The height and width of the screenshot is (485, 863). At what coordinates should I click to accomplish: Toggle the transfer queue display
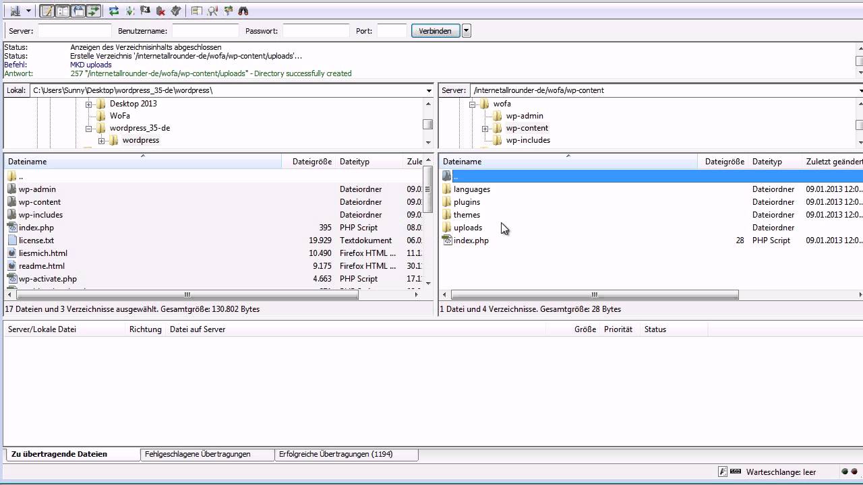(x=93, y=11)
